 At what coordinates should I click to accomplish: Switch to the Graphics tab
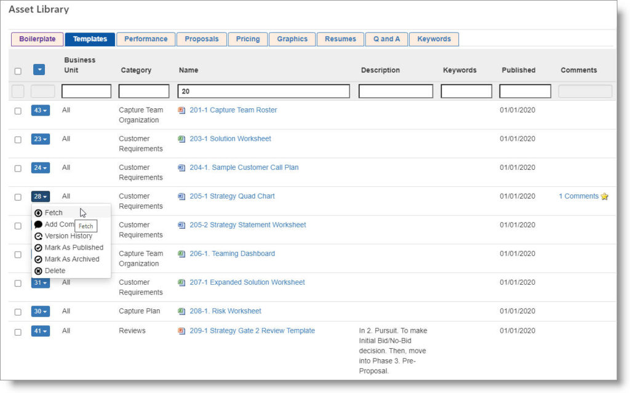pos(292,39)
